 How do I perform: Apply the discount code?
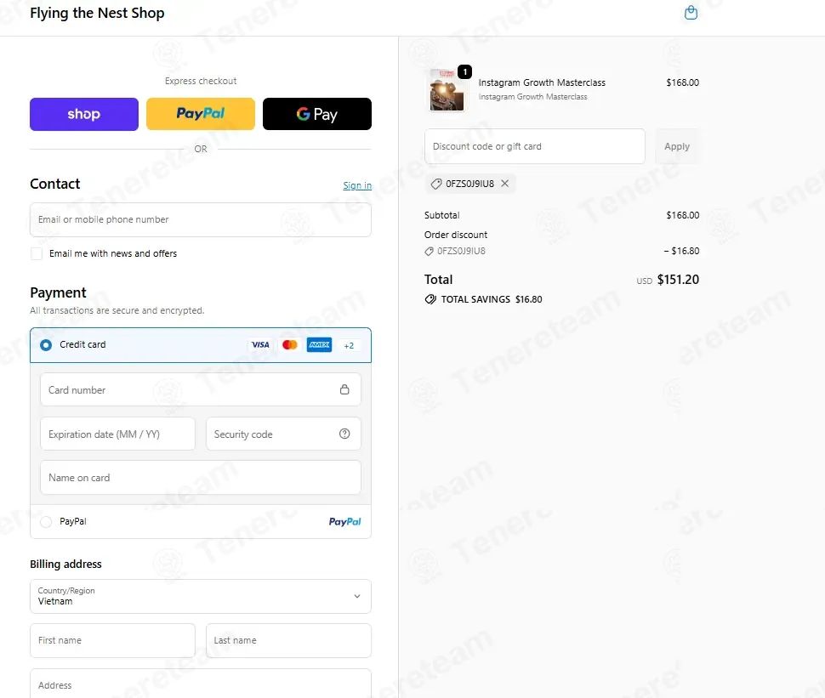click(x=677, y=146)
